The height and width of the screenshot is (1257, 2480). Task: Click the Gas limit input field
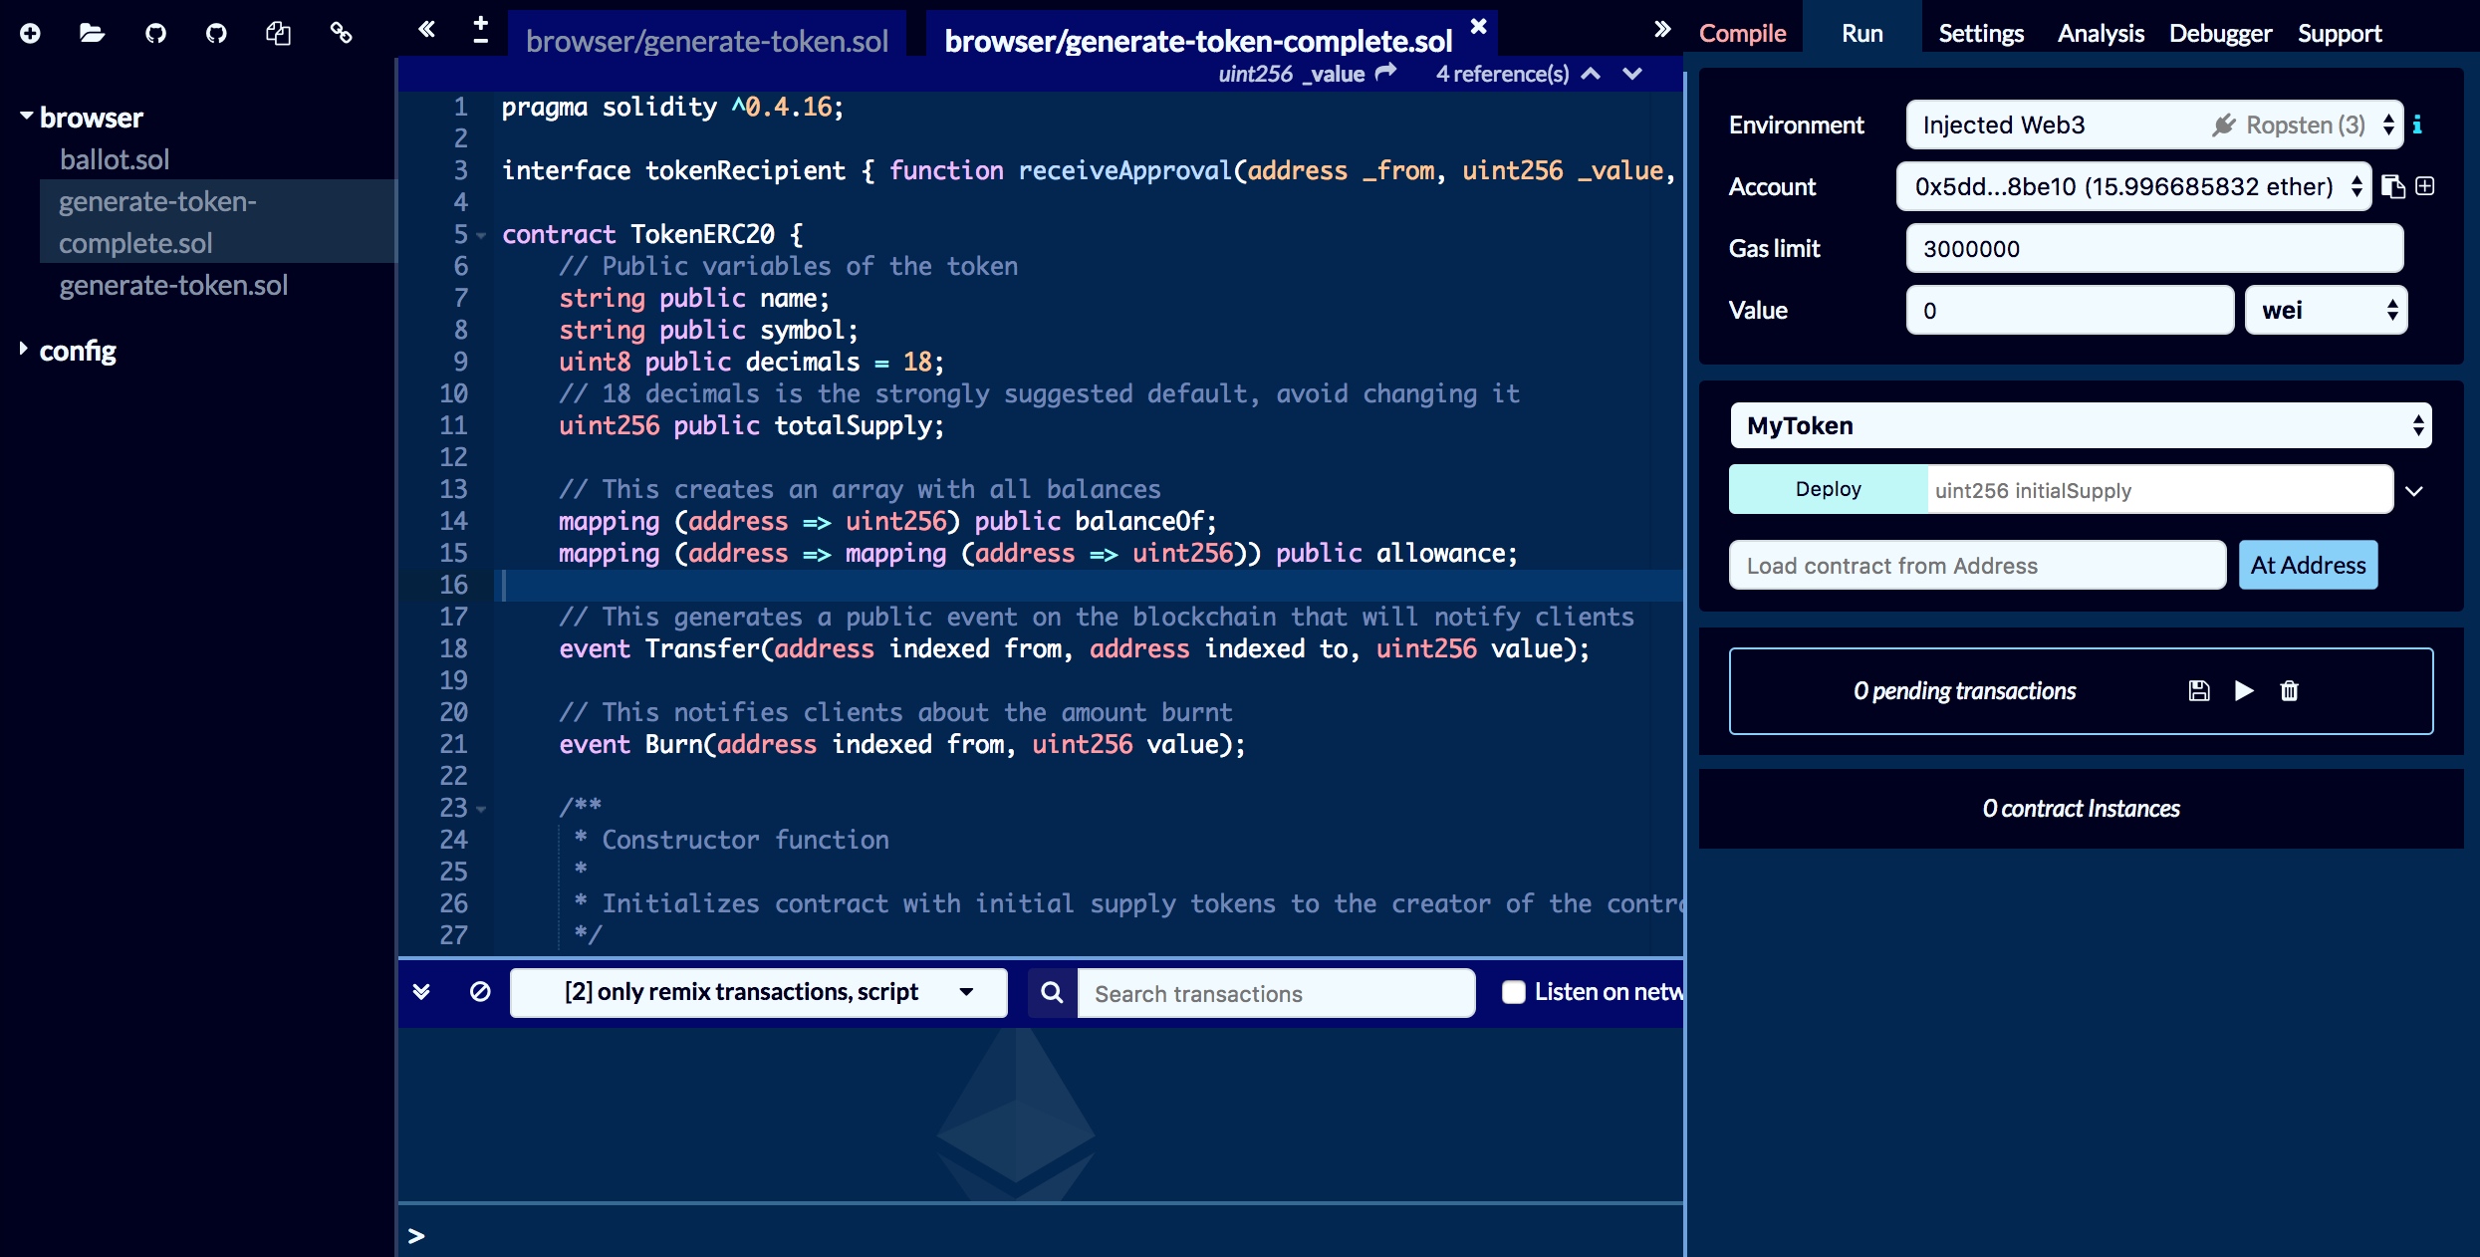tap(2153, 248)
